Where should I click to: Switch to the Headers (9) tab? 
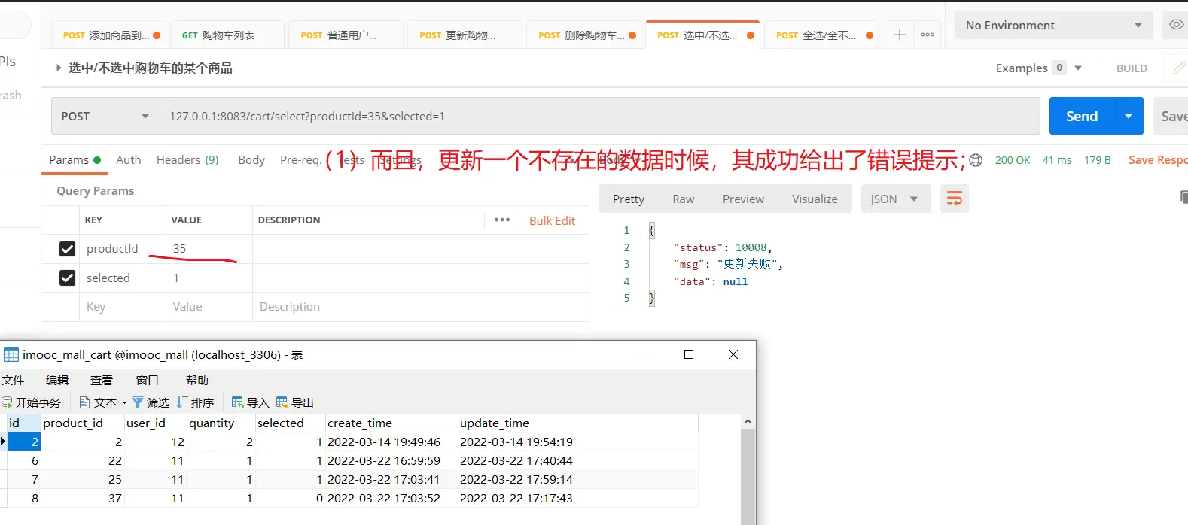tap(187, 160)
